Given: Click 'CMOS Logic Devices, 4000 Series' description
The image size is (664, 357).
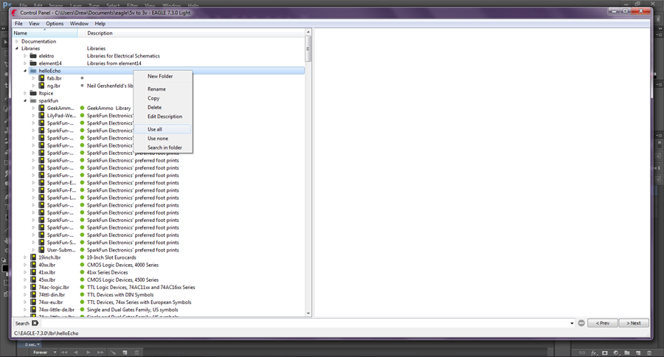Looking at the screenshot, I should click(122, 265).
